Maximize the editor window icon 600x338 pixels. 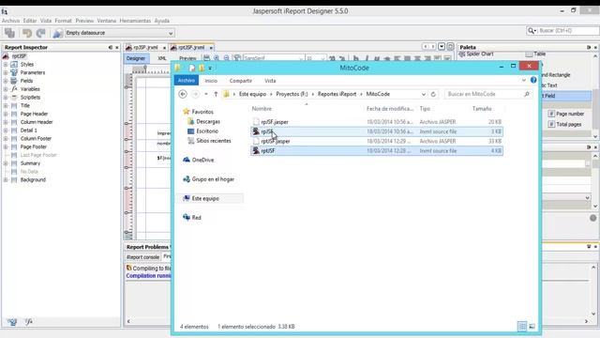tap(450, 46)
